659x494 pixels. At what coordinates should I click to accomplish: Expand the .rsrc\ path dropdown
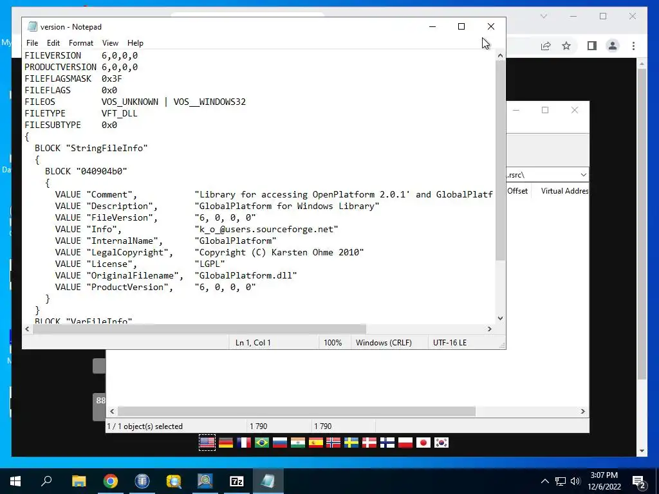point(583,175)
